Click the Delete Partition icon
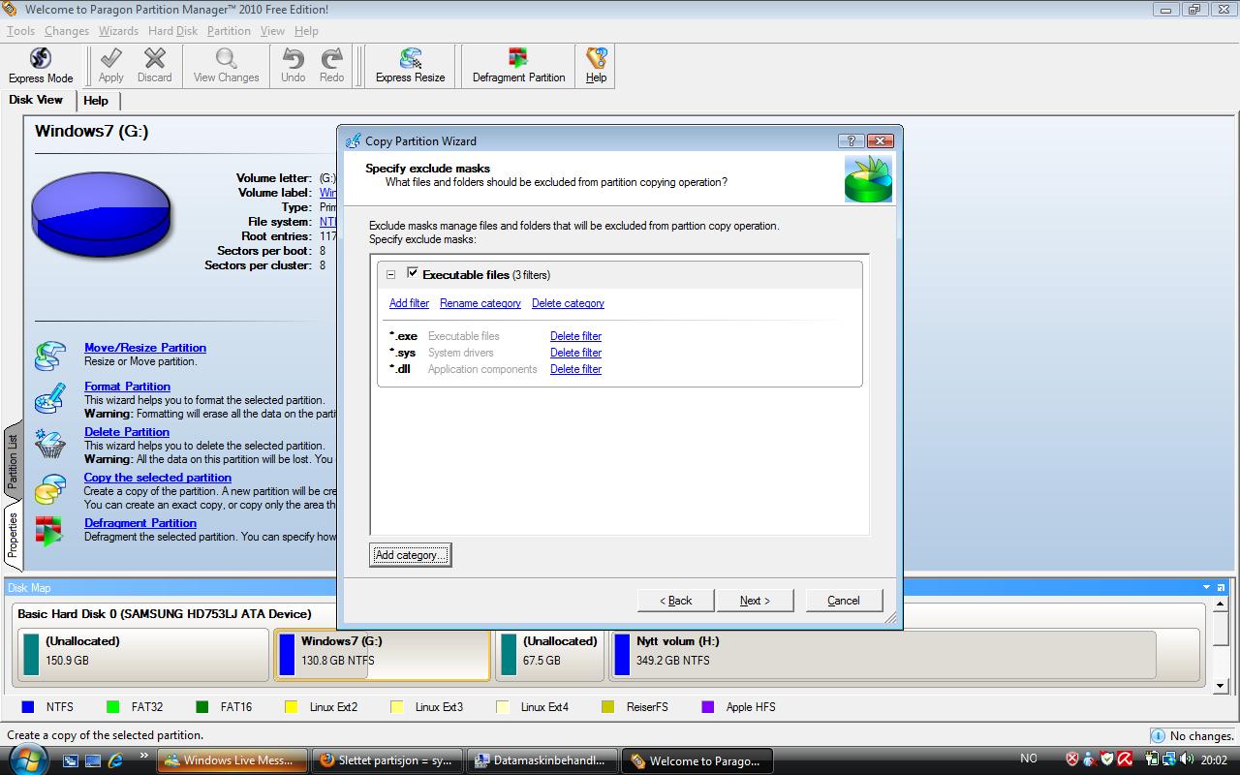 [x=50, y=444]
